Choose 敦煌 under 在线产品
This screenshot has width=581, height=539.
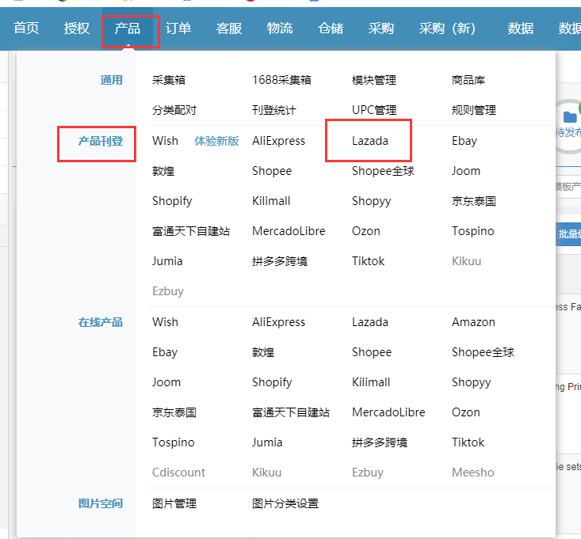coord(263,352)
